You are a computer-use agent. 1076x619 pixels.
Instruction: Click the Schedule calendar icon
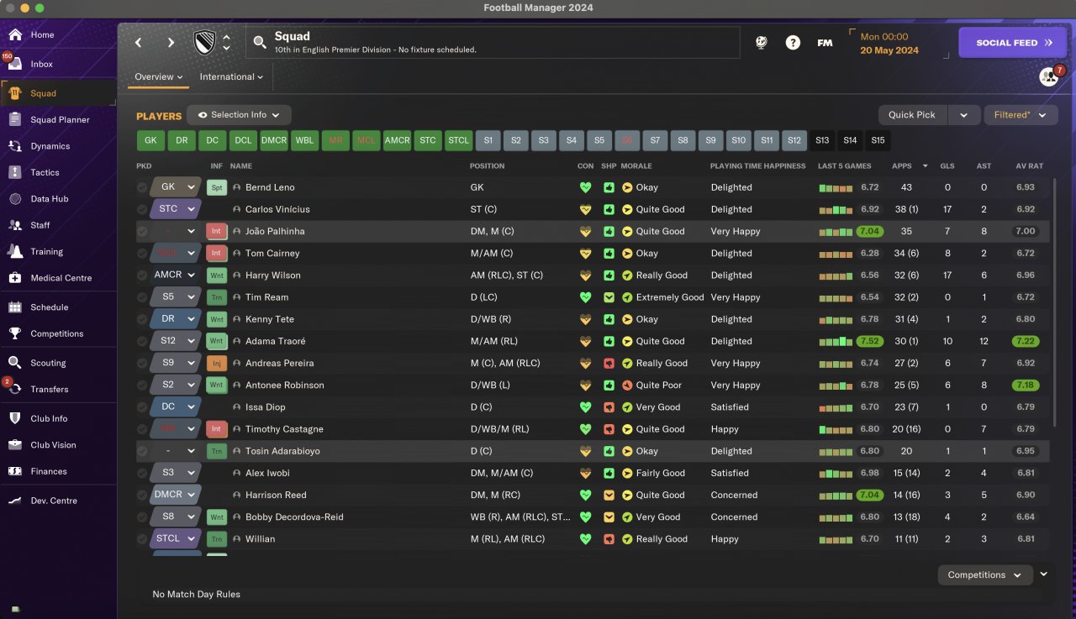pyautogui.click(x=15, y=307)
